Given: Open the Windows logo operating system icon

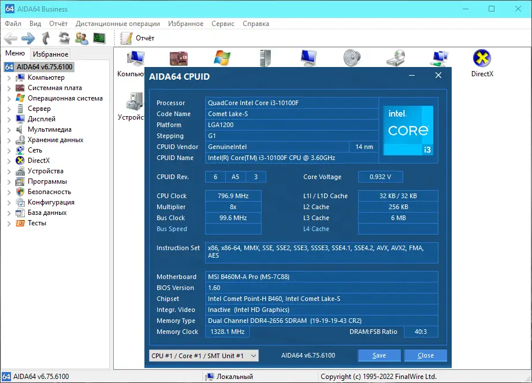Looking at the screenshot, I should pyautogui.click(x=222, y=58).
